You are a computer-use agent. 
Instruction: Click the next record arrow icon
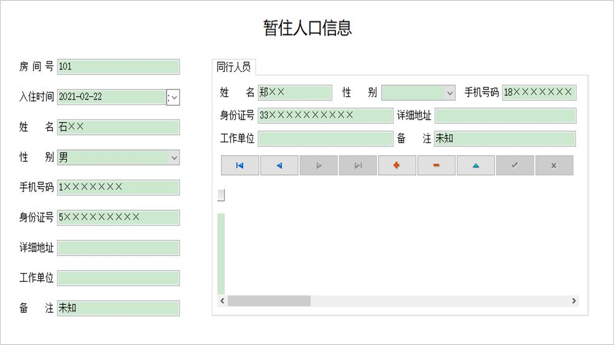(318, 165)
